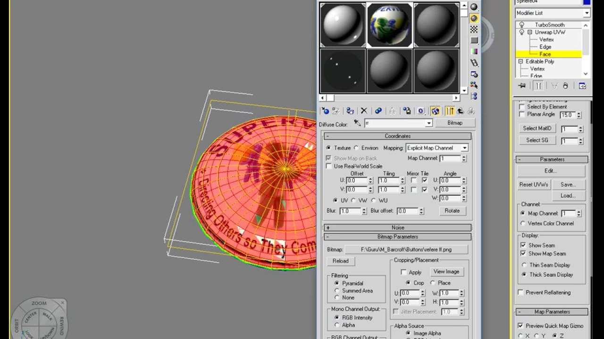Pick diffuse color with the eyedropper
604x339 pixels.
(x=357, y=123)
